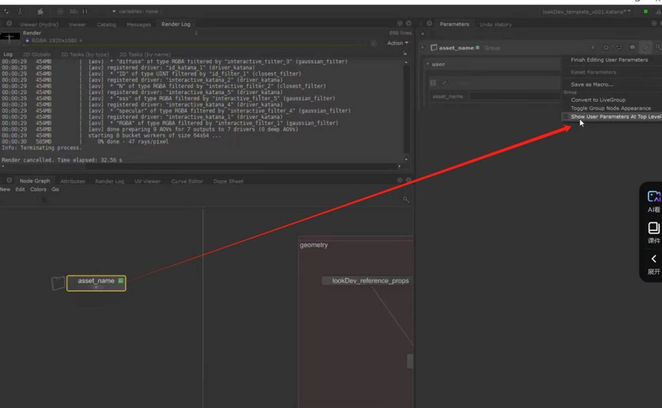This screenshot has height=408, width=662.
Task: Collapse the user parameter group
Action: coord(428,65)
